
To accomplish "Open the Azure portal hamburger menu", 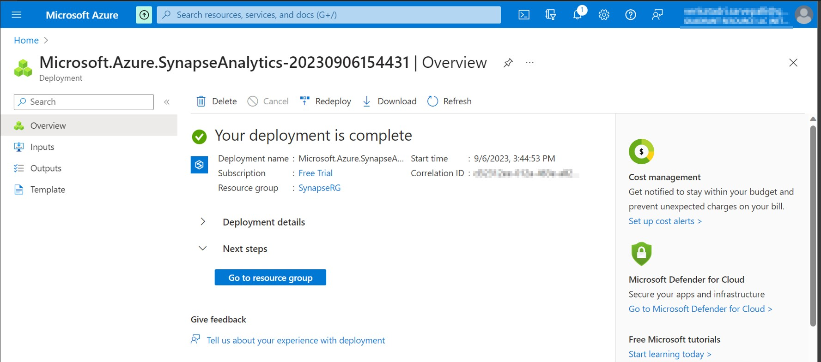I will (17, 15).
